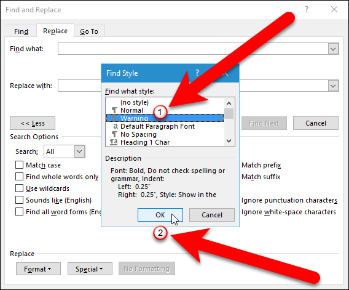The height and width of the screenshot is (290, 349).
Task: Choose the (no style) list entry
Action: (x=165, y=102)
